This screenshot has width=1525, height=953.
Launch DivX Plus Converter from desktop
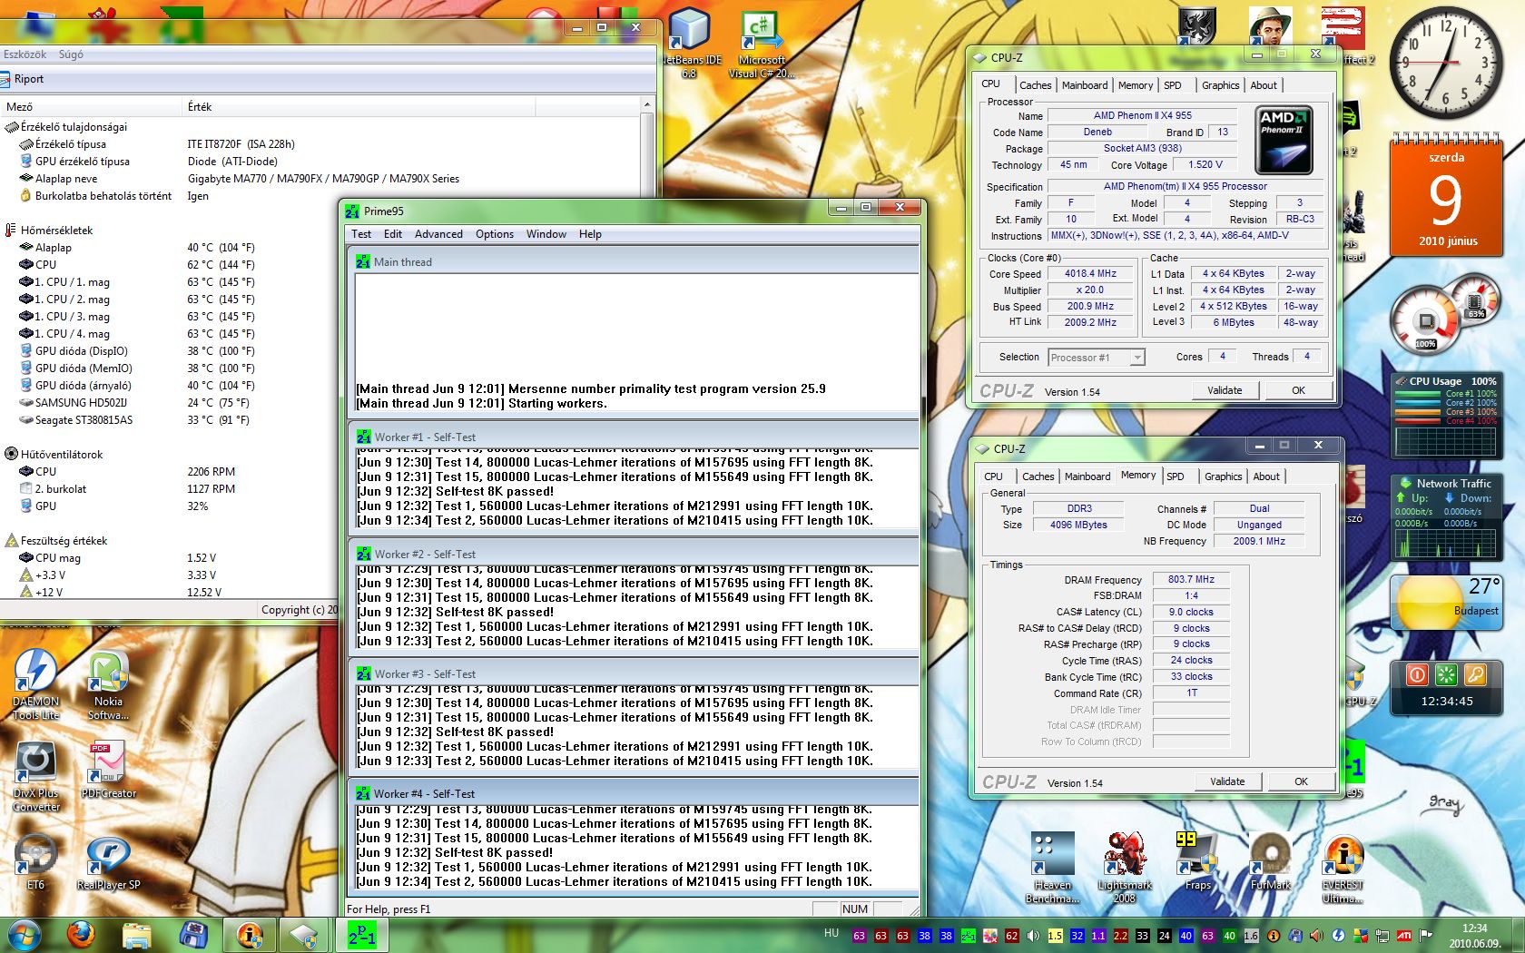tap(35, 776)
